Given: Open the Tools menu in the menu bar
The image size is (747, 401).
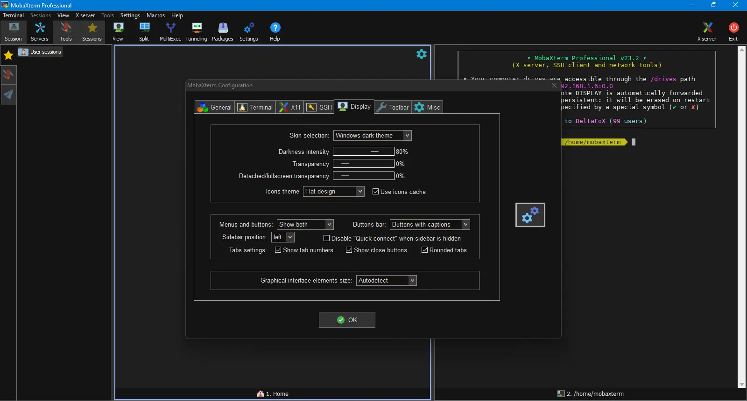Looking at the screenshot, I should [x=108, y=15].
